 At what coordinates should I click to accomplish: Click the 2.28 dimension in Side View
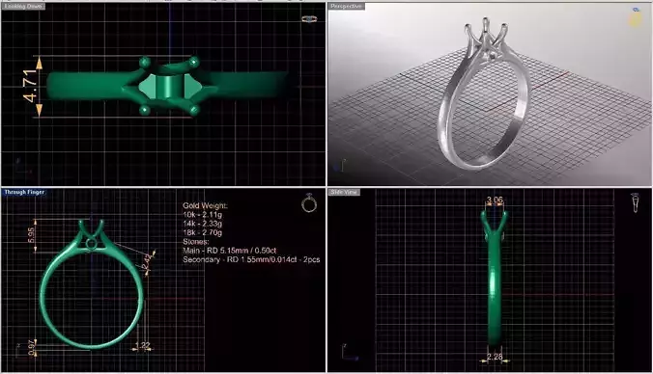click(x=495, y=357)
